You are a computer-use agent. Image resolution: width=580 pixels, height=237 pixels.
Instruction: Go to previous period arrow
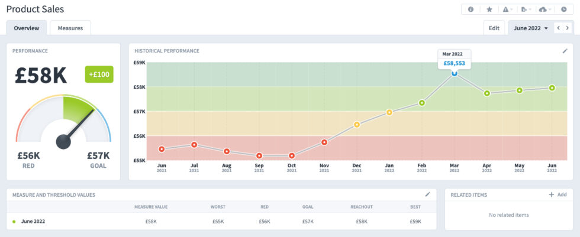pos(558,28)
